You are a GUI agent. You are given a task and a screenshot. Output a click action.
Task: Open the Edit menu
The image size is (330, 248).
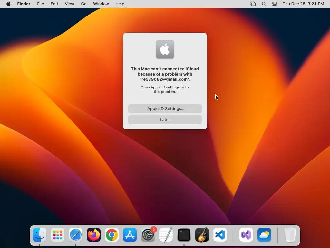54,4
